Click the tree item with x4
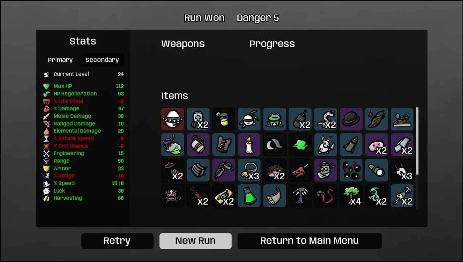The width and height of the screenshot is (463, 262). click(351, 196)
